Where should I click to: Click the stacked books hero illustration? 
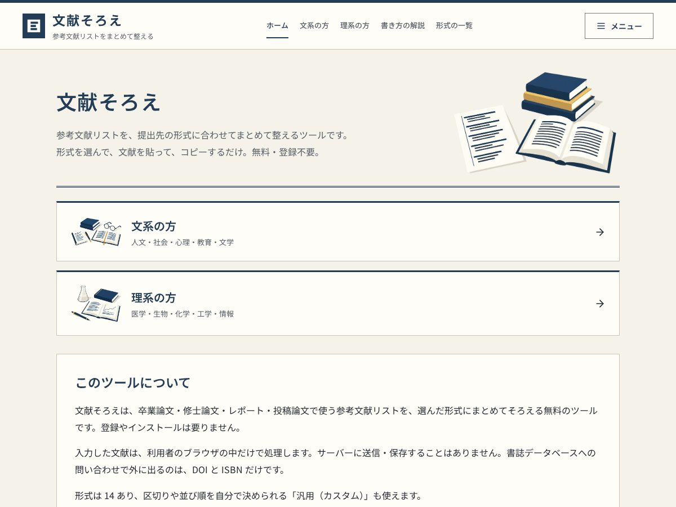[535, 122]
